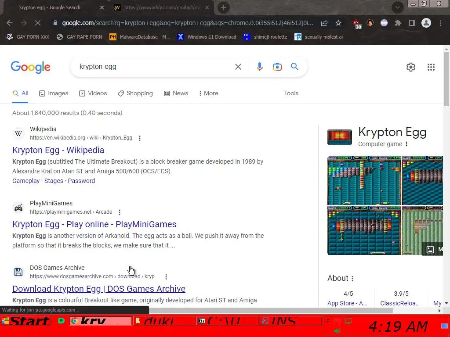Open a new tab with the plus button

pos(224,7)
